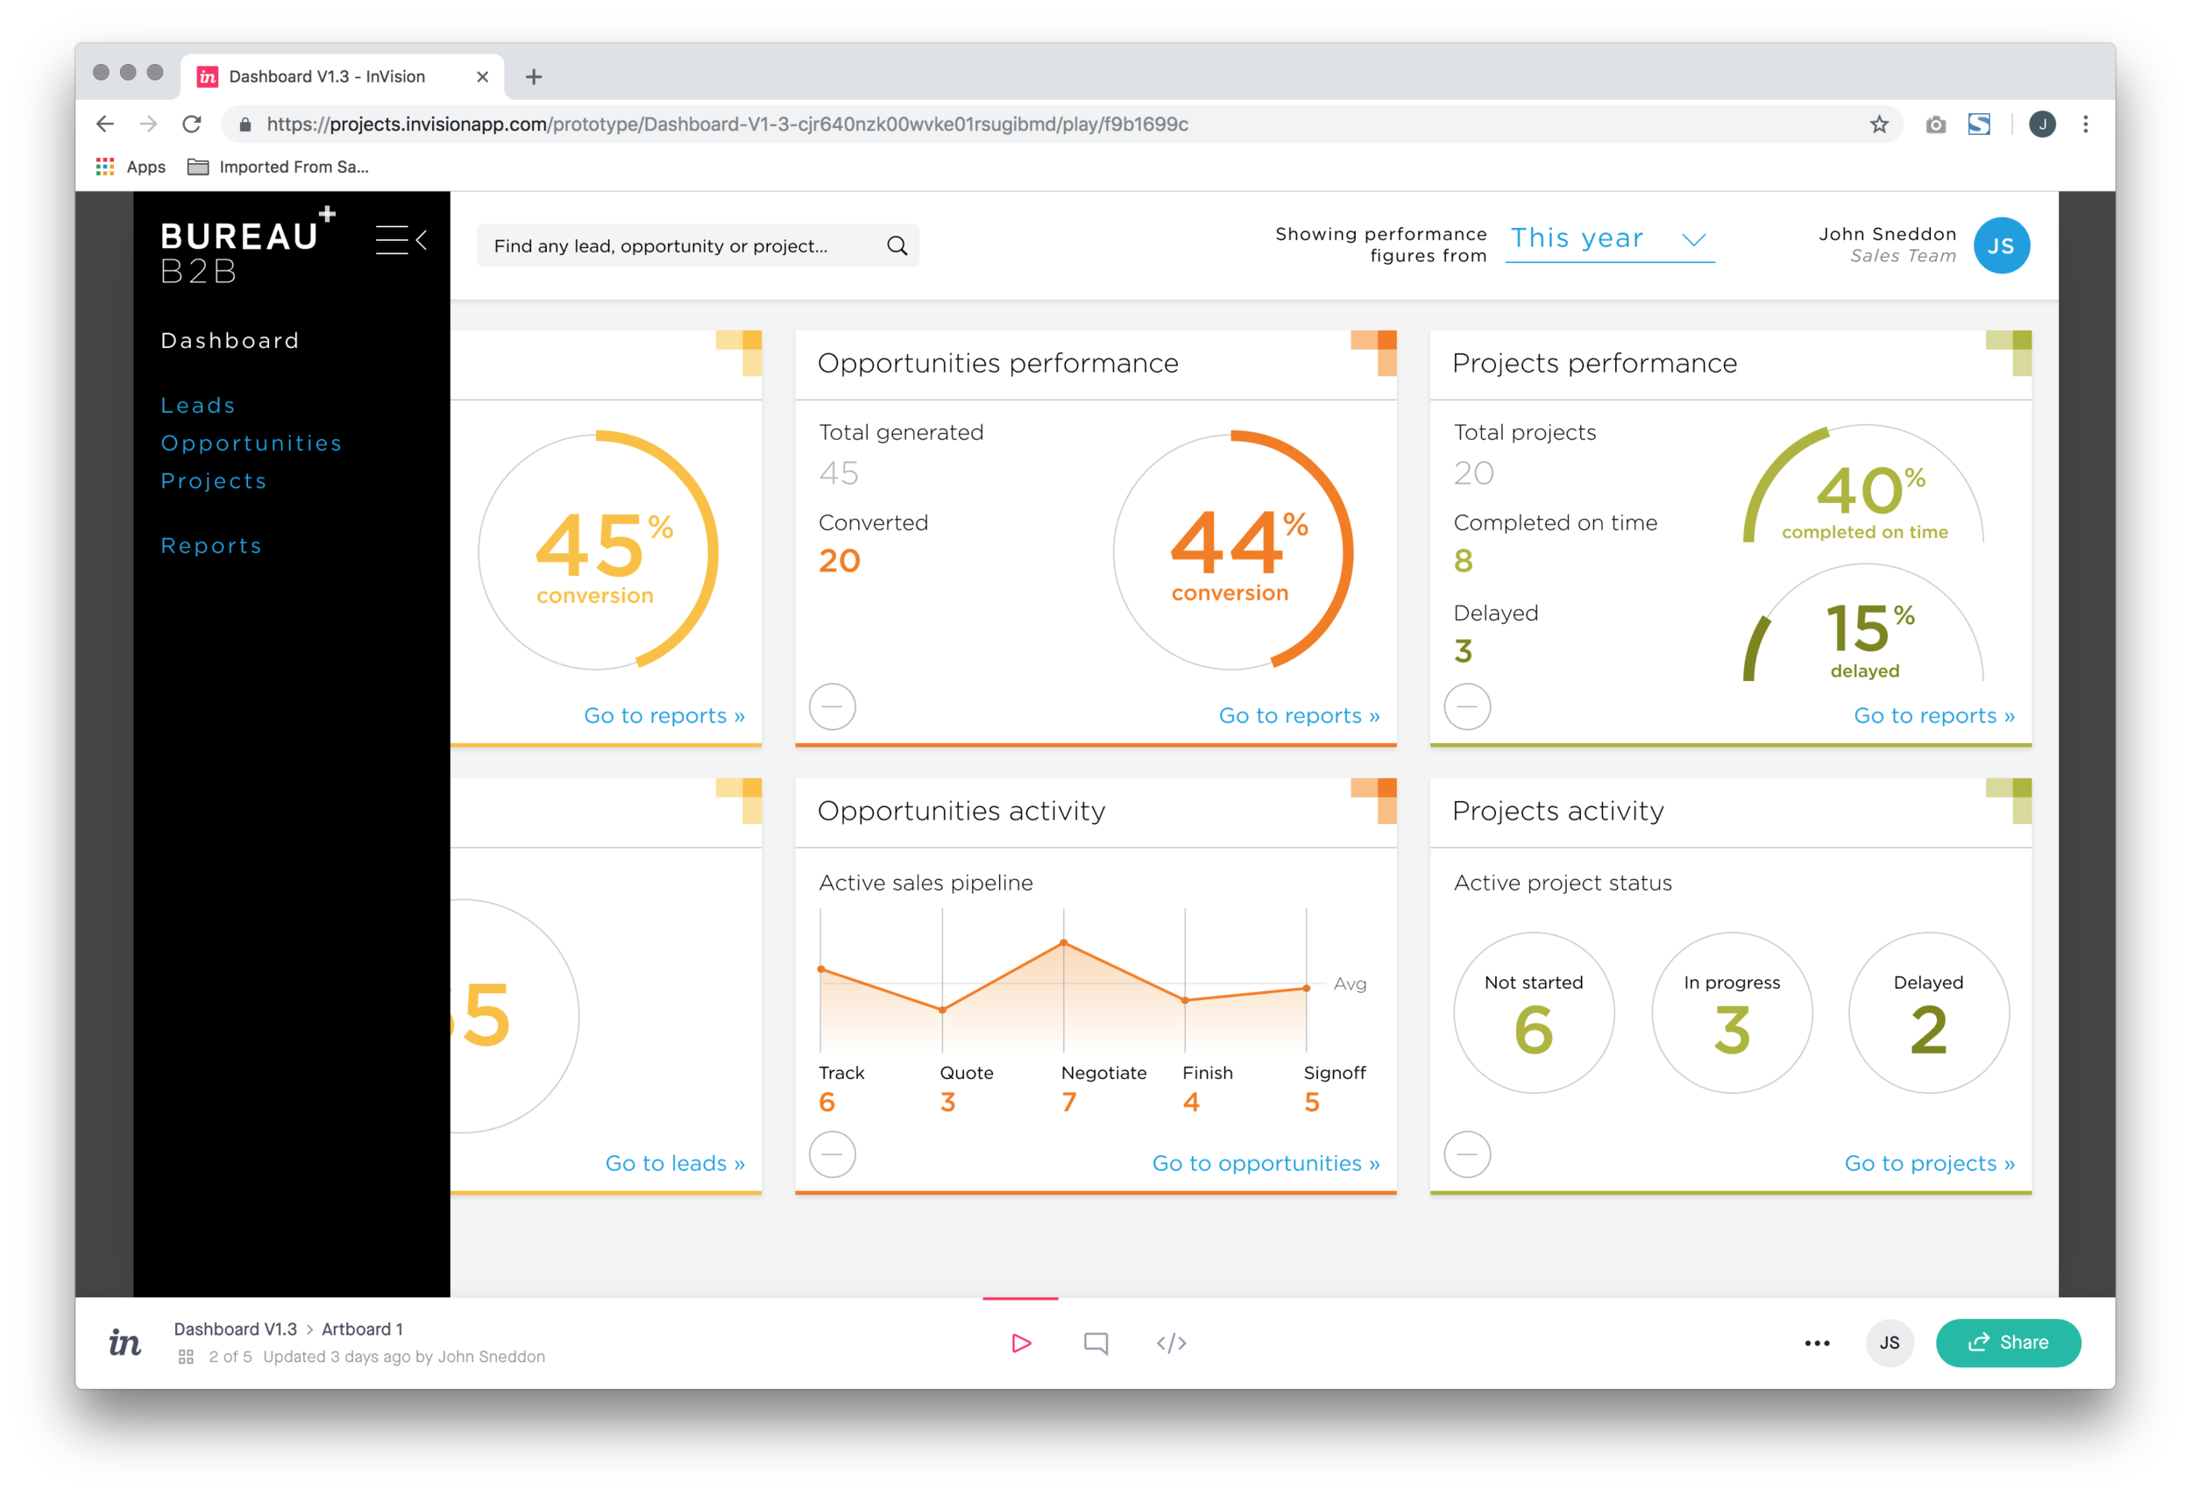This screenshot has height=1497, width=2191.
Task: Collapse sidebar with hamburger arrow icon
Action: tap(401, 239)
